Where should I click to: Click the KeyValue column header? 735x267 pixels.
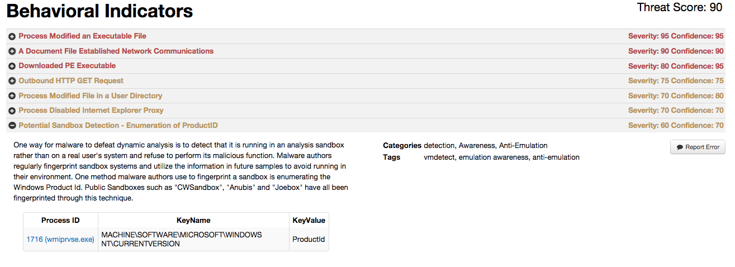pyautogui.click(x=309, y=220)
